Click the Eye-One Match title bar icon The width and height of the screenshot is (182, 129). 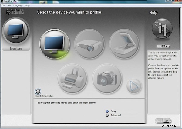(x=2, y=1)
